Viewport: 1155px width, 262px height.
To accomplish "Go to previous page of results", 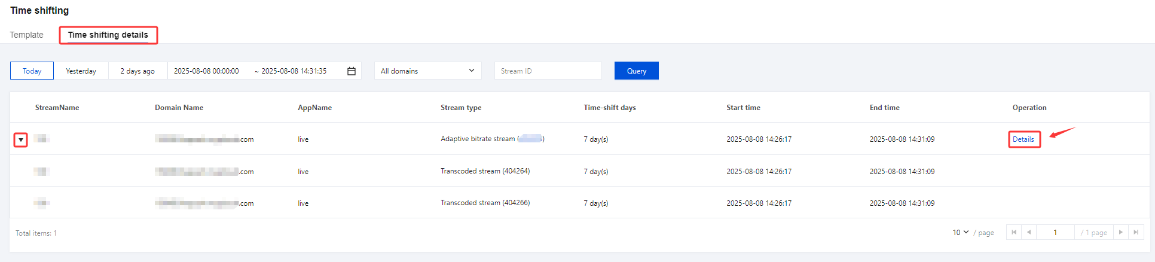I will (x=1029, y=233).
